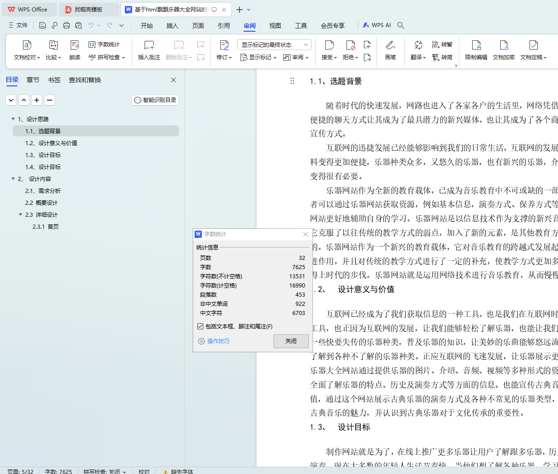
Task: Go to previous revision icon
Action: click(367, 45)
